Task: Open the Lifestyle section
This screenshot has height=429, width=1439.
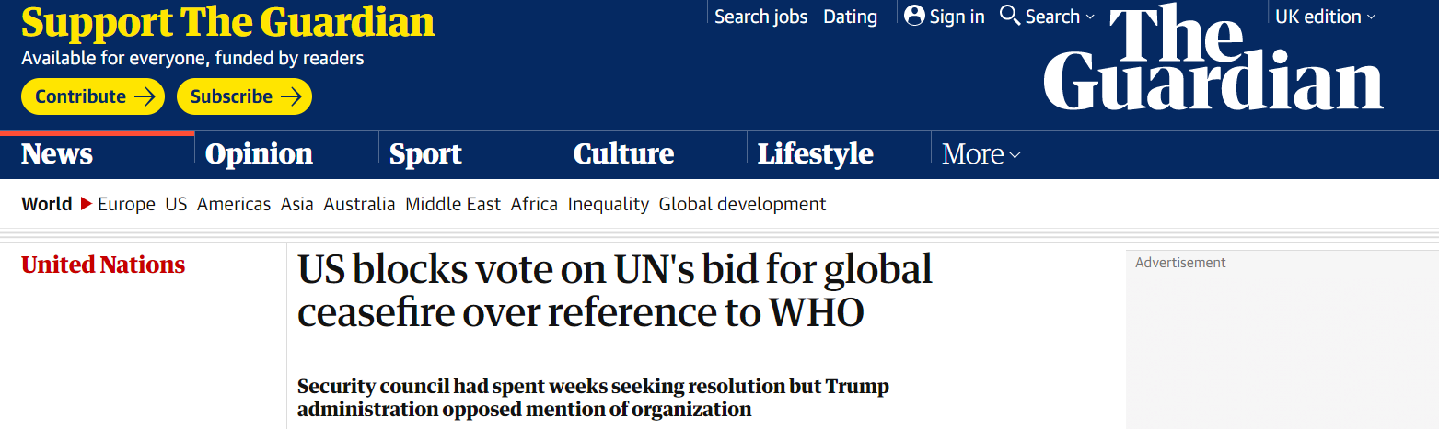Action: pos(815,154)
